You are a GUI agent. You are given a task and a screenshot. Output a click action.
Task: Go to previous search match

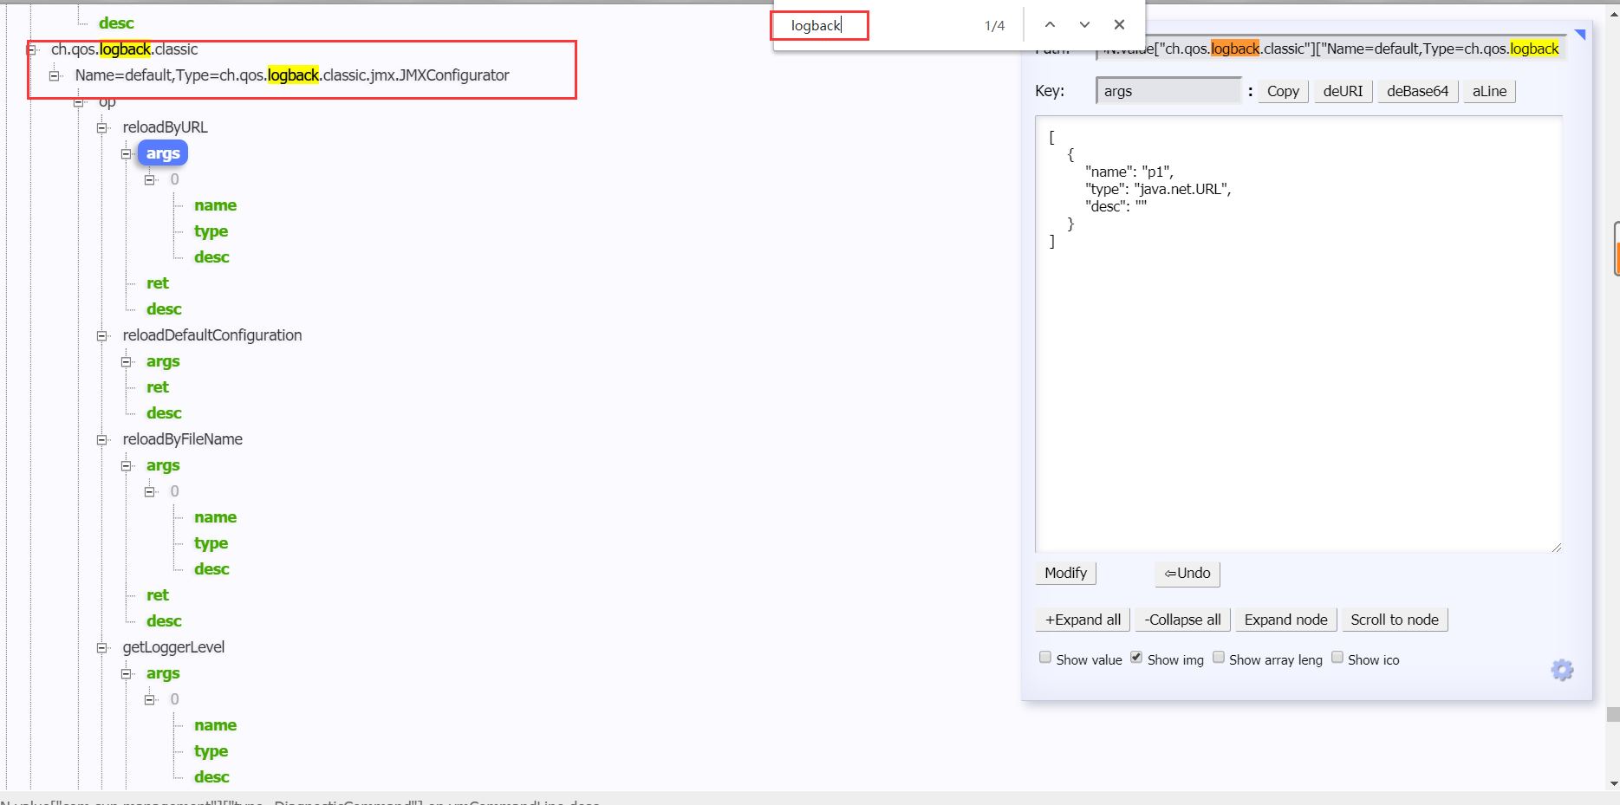coord(1050,25)
